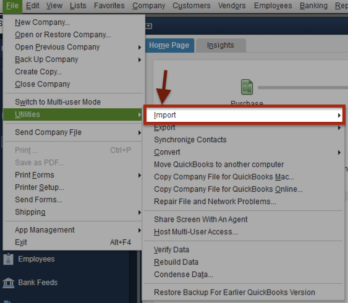Switch to the Insights tab
Viewport: 348px width, 303px height.
click(221, 45)
